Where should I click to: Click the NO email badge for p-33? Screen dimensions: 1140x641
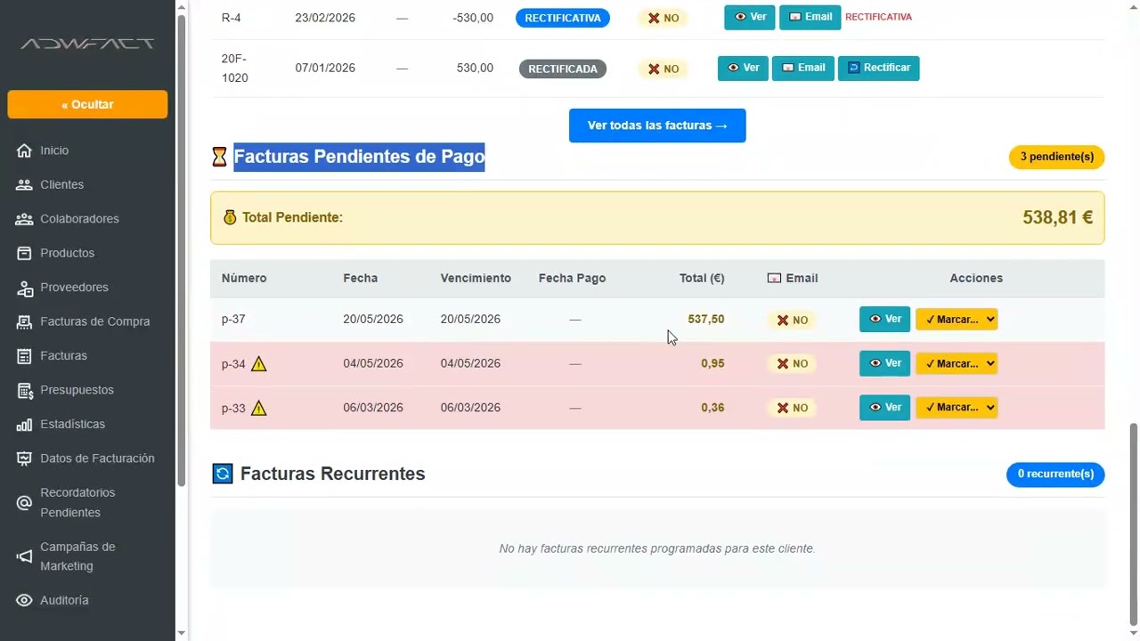(792, 408)
